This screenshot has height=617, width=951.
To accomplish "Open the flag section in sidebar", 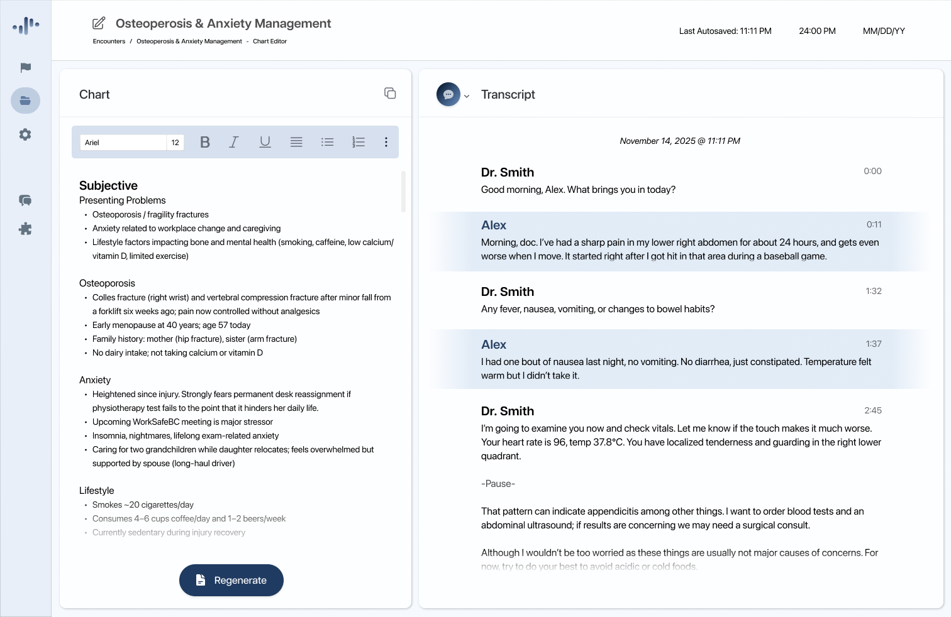I will coord(26,68).
